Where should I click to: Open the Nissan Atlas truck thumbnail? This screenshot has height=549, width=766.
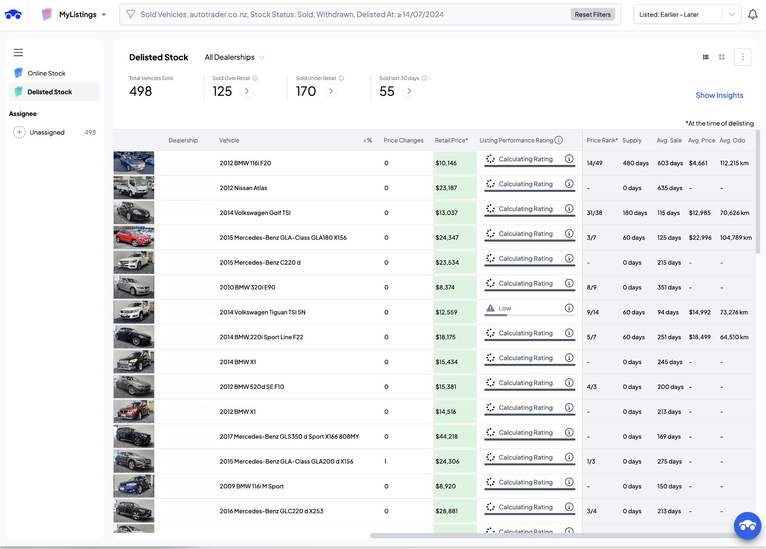tap(134, 188)
